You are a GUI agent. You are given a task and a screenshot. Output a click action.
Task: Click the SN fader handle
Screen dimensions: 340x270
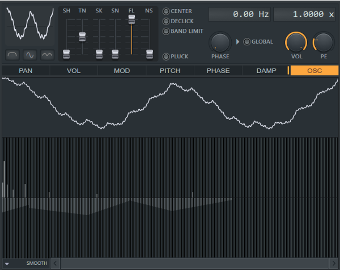click(x=115, y=54)
